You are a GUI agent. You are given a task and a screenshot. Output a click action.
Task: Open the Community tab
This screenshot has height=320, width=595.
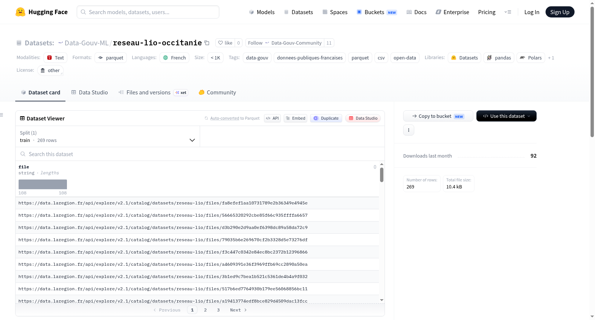coord(217,93)
